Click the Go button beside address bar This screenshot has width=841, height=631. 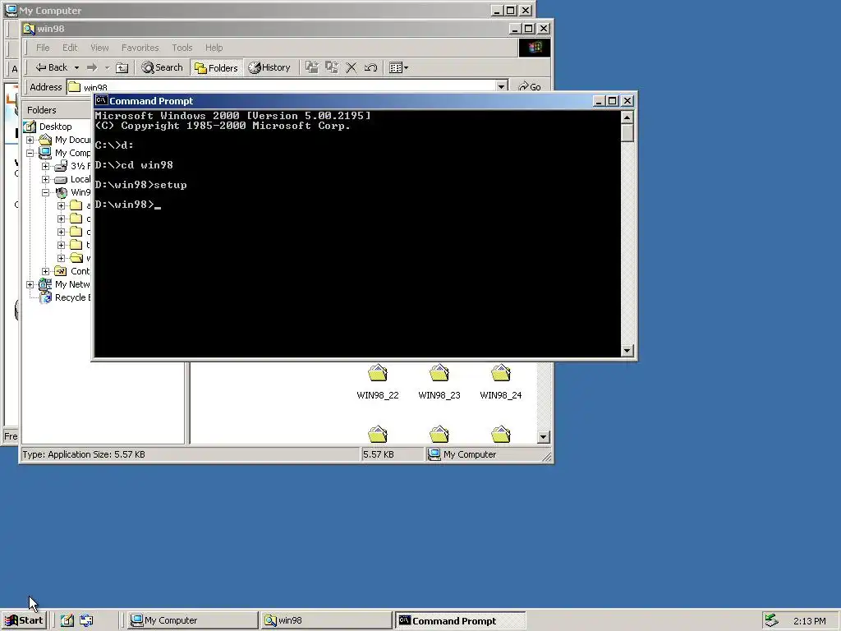click(x=530, y=87)
